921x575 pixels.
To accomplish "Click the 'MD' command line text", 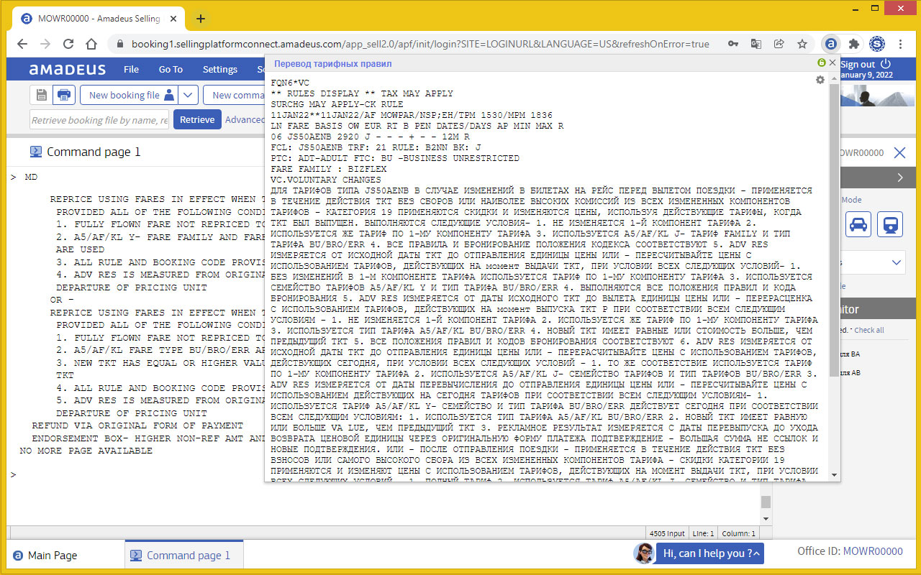I will 31,176.
